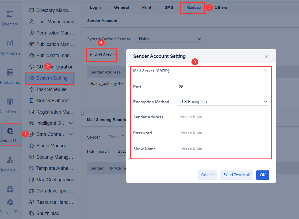Open Mobile Platform settings
The height and width of the screenshot is (219, 299).
(51, 100)
